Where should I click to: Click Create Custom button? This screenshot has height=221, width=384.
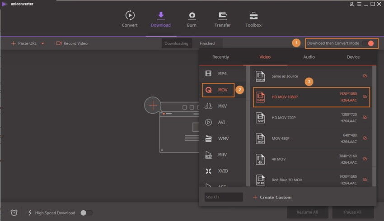pos(272,197)
